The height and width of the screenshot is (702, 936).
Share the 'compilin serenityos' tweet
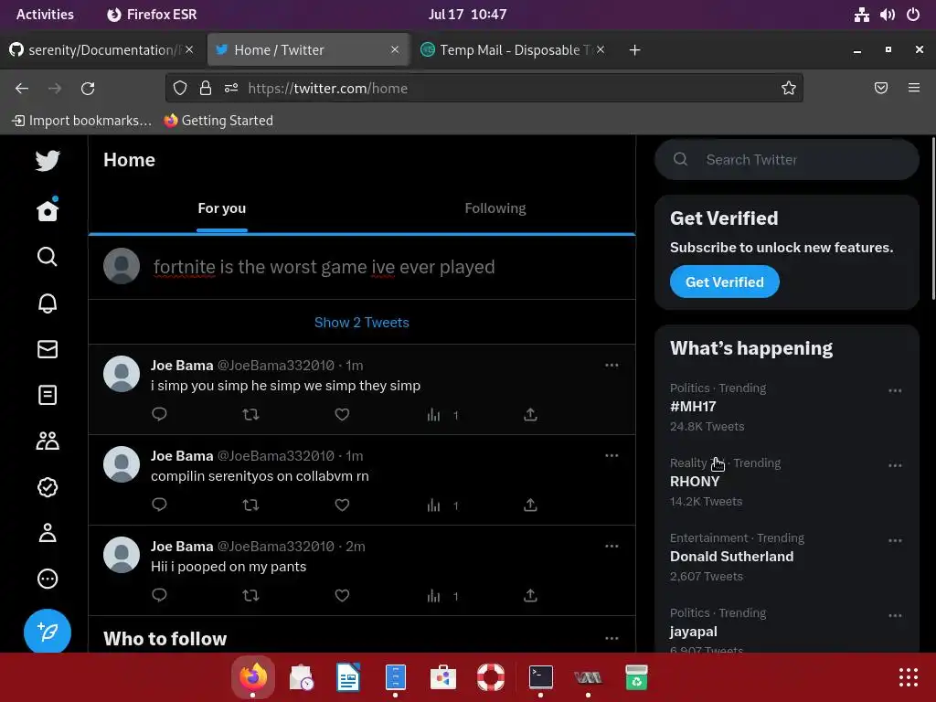click(530, 505)
